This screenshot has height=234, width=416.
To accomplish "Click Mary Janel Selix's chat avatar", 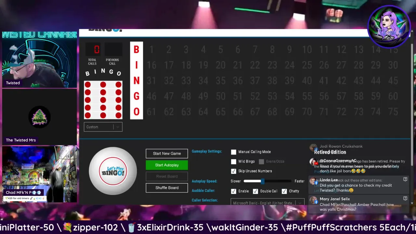I will coord(313,200).
